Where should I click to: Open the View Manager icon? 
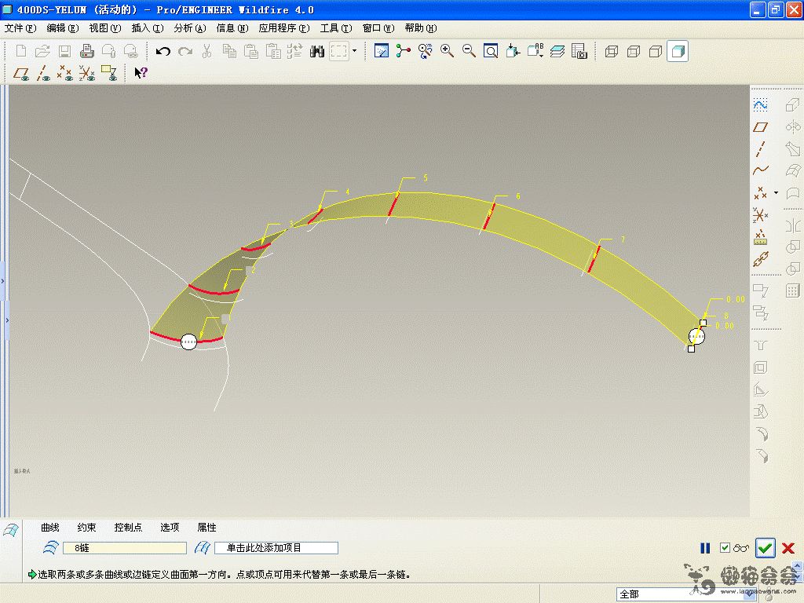579,51
